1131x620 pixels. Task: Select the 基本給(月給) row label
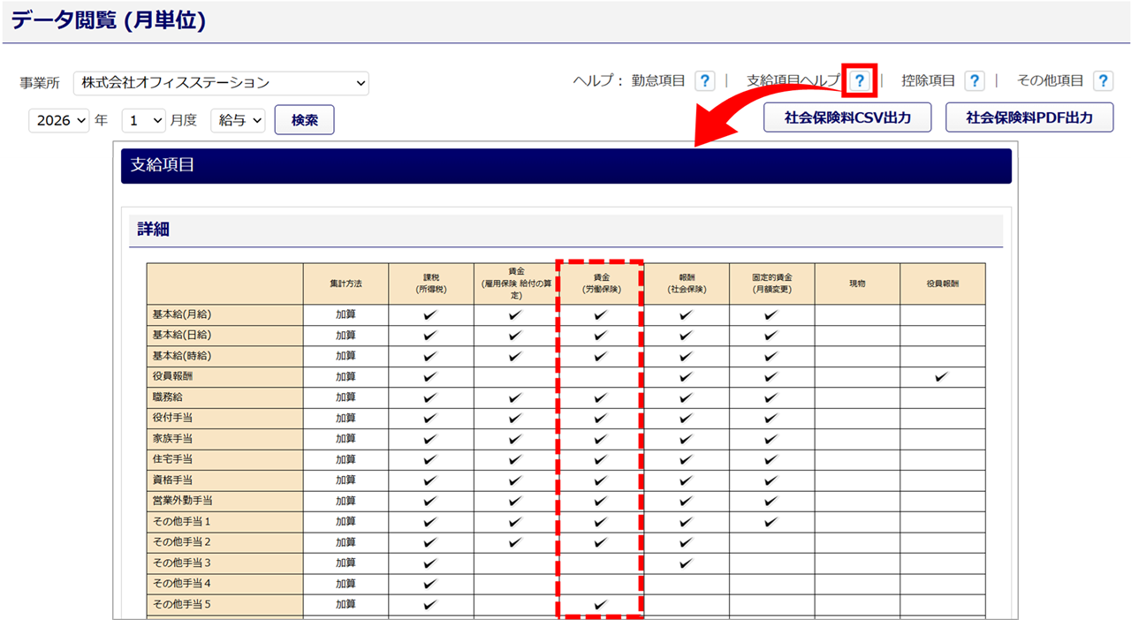click(x=182, y=314)
